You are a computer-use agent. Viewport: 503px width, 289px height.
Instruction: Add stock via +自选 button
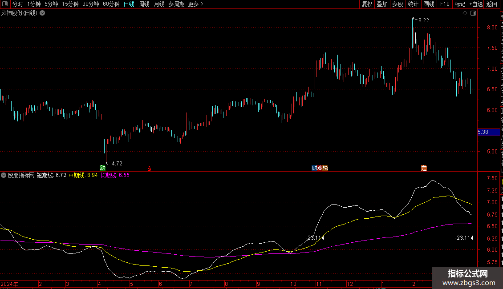point(475,4)
